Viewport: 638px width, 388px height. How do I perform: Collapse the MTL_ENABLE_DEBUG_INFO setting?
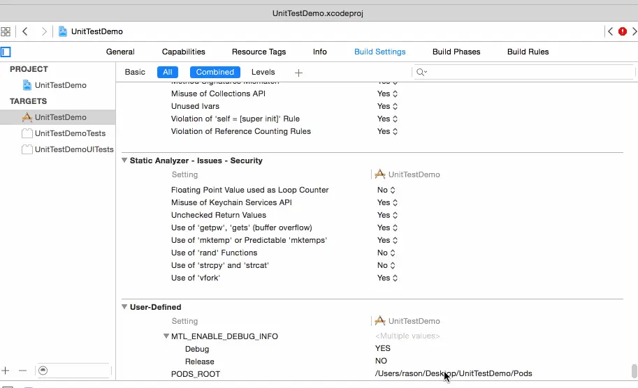coord(166,336)
